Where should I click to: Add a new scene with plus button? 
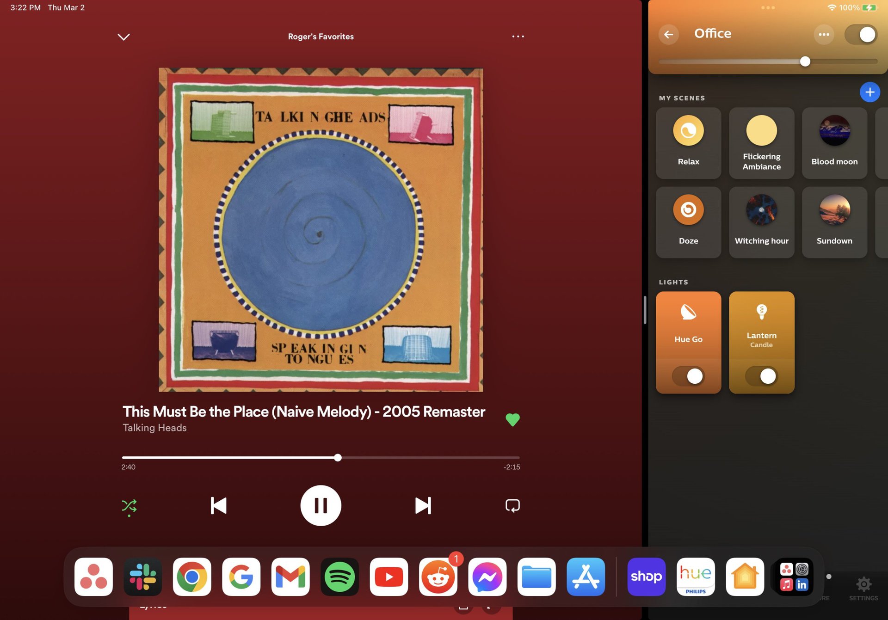(869, 92)
